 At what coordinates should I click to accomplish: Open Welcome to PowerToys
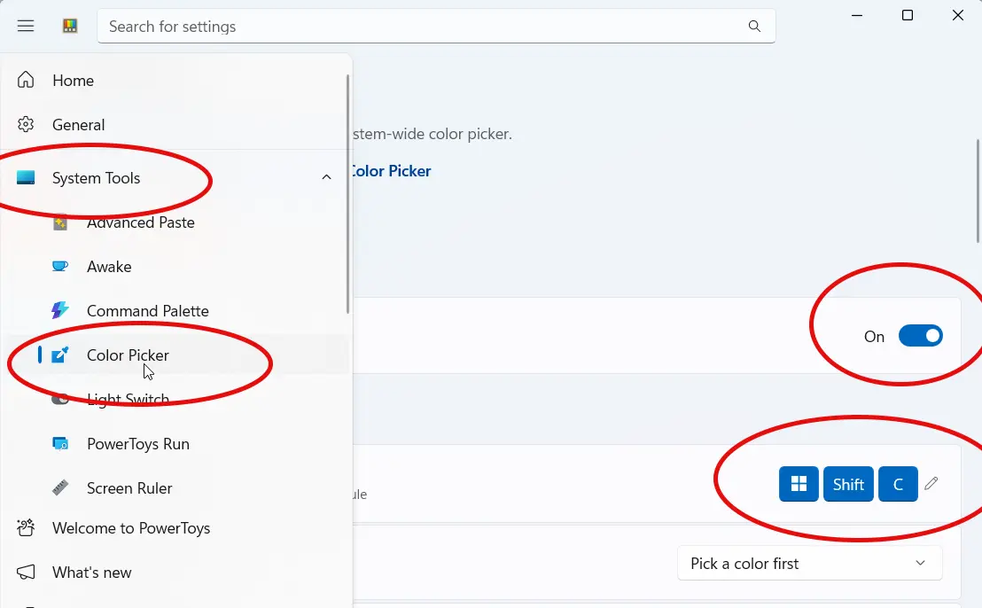pyautogui.click(x=131, y=527)
